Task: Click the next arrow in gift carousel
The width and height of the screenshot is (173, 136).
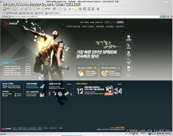Action: click(71, 94)
